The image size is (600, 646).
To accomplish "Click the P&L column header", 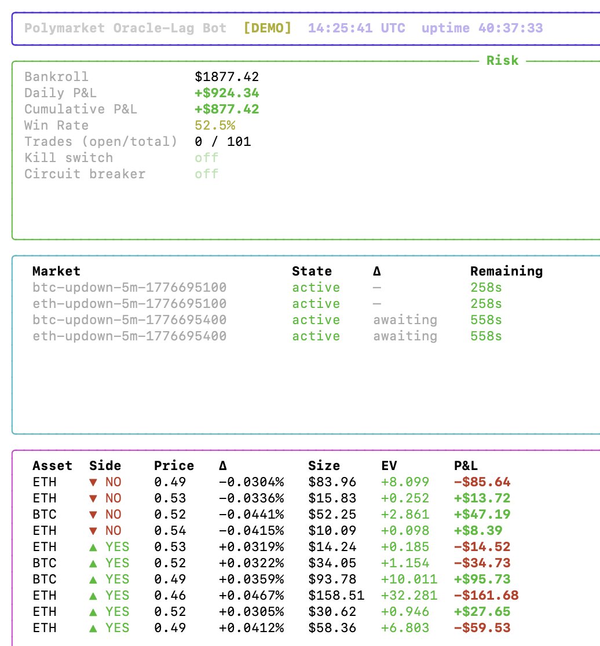I will coord(466,465).
